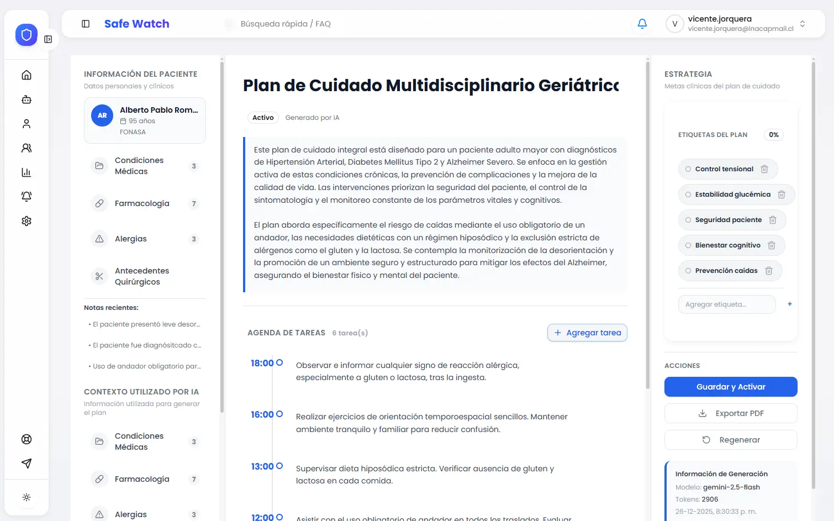This screenshot has width=834, height=521.
Task: Click the Safe Watch shield logo
Action: tap(26, 34)
